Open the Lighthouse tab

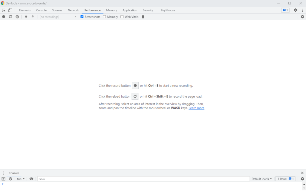point(168,10)
